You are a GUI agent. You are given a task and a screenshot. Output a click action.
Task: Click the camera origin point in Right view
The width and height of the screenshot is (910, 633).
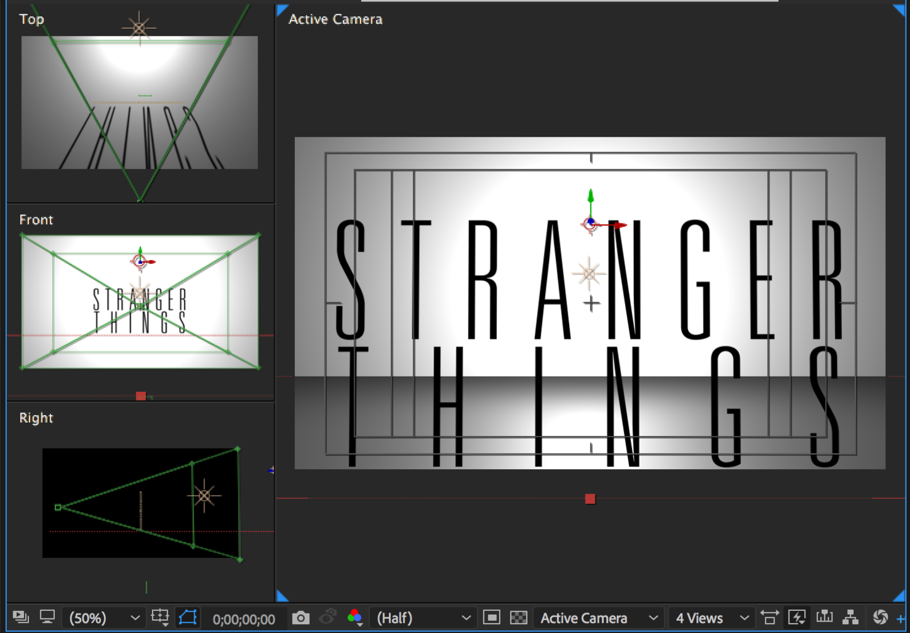click(58, 507)
